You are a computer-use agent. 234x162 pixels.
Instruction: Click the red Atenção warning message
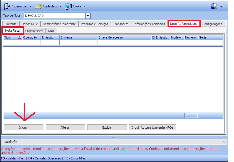click(x=110, y=151)
